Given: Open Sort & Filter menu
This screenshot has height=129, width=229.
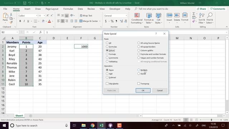Looking at the screenshot, I should coord(201,18).
